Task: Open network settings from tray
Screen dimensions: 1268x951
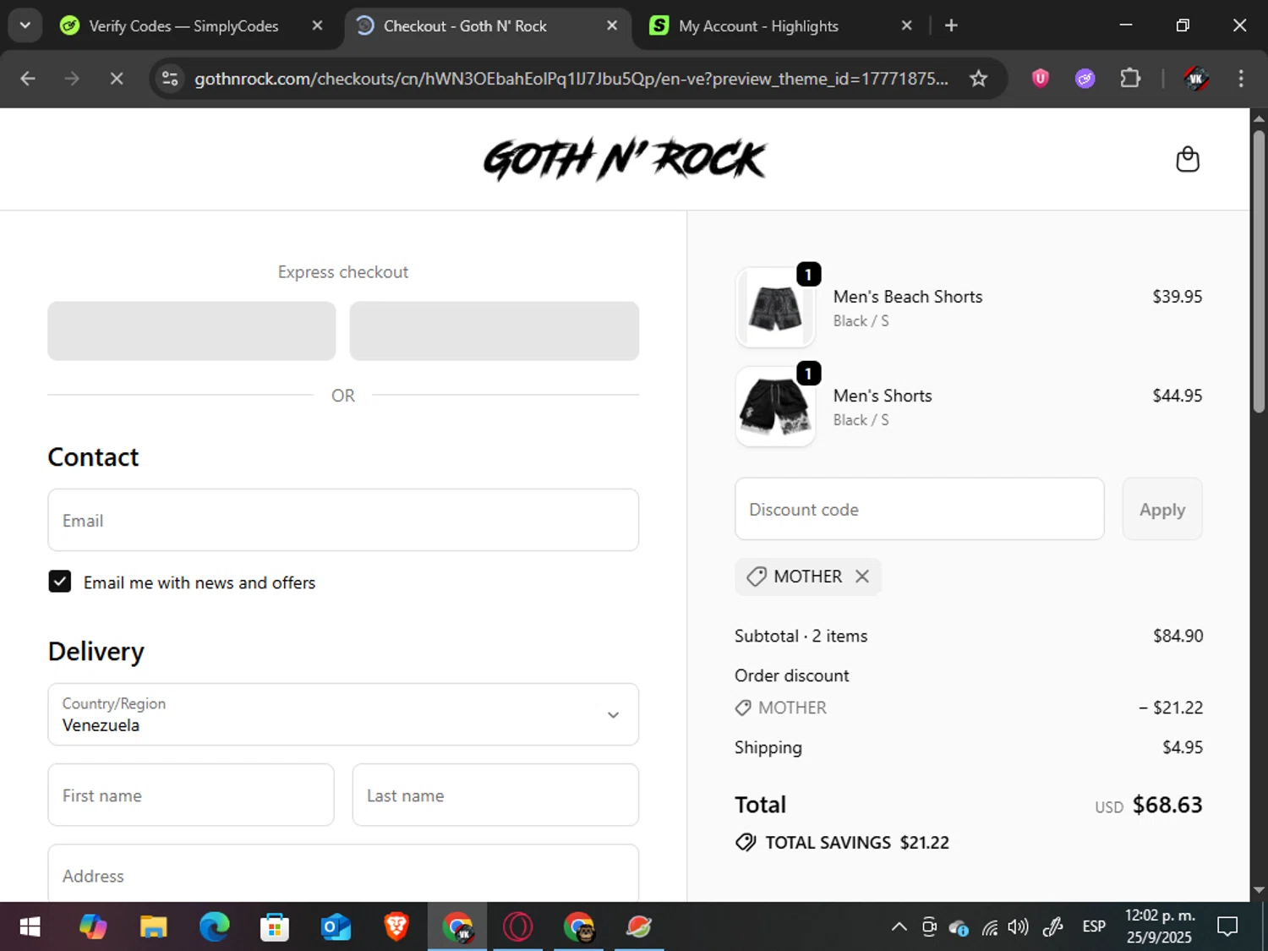Action: pos(990,927)
